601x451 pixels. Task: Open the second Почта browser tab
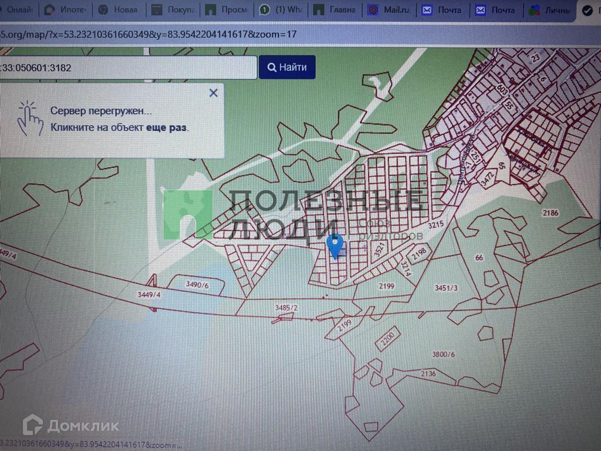coord(496,9)
